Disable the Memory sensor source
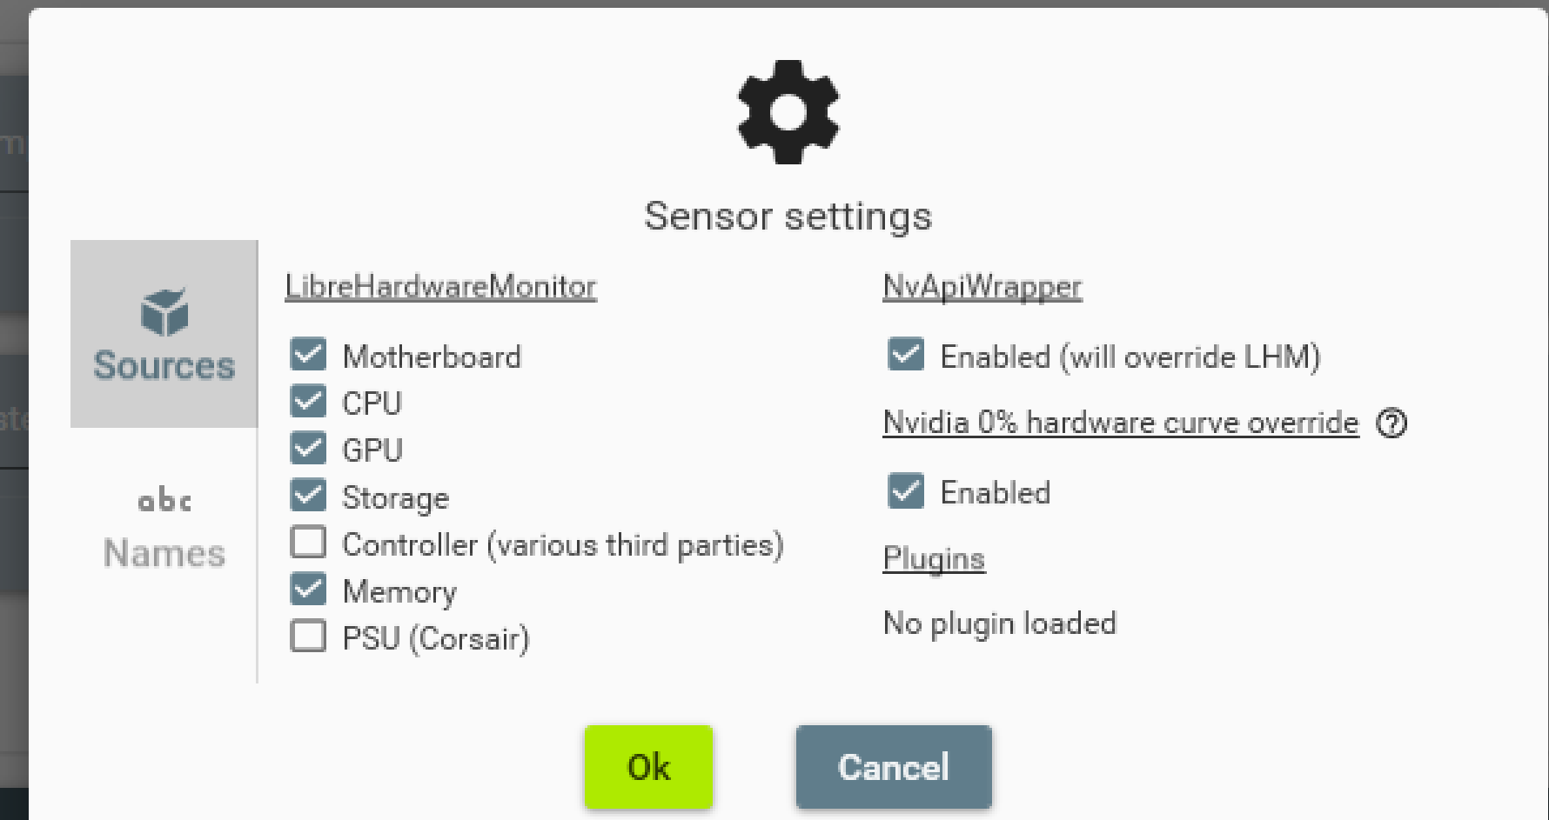The image size is (1549, 820). coord(308,590)
